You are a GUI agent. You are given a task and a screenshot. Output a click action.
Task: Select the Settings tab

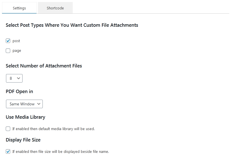pyautogui.click(x=19, y=8)
